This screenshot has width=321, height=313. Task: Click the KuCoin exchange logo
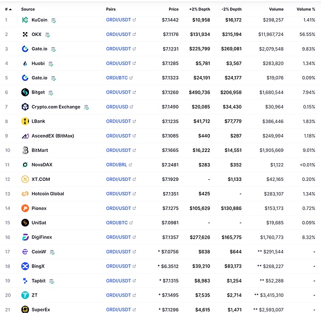(25, 20)
